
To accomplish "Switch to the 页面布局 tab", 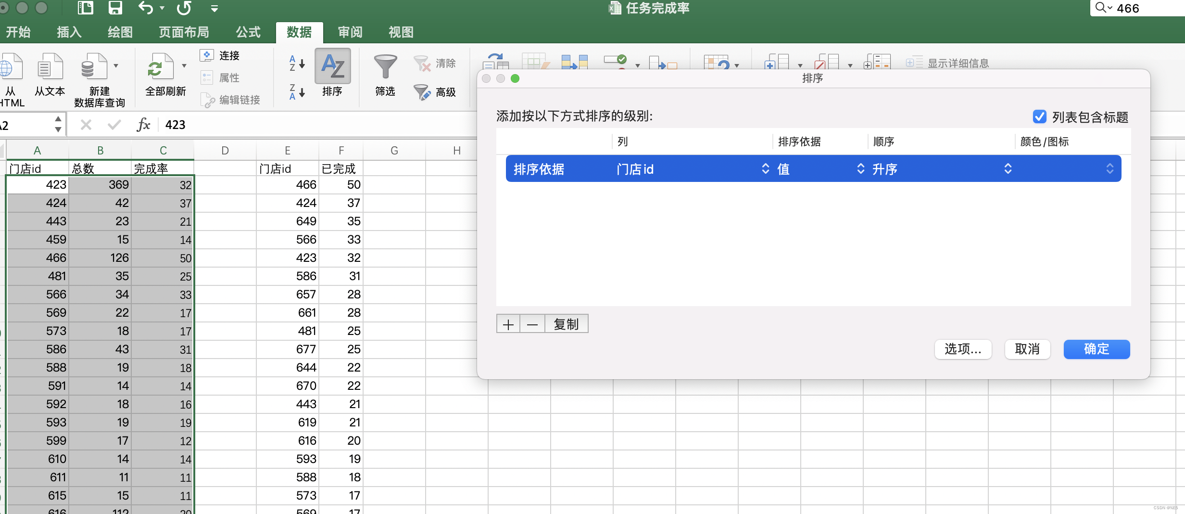I will pos(184,32).
